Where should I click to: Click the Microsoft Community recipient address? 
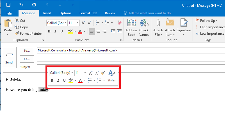77,50
